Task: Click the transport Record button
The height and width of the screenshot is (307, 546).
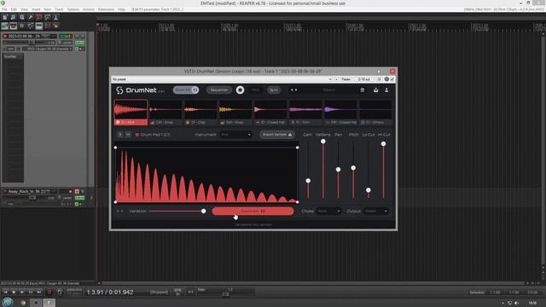Action: tap(49, 293)
